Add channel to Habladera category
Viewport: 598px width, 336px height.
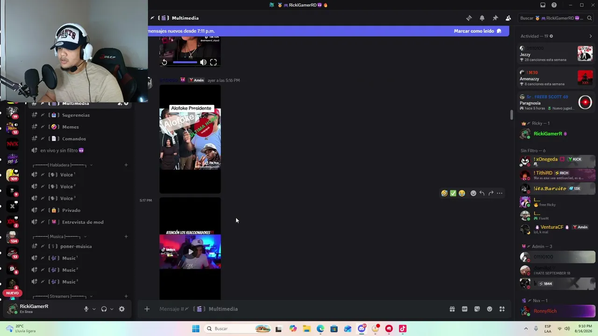[126, 165]
